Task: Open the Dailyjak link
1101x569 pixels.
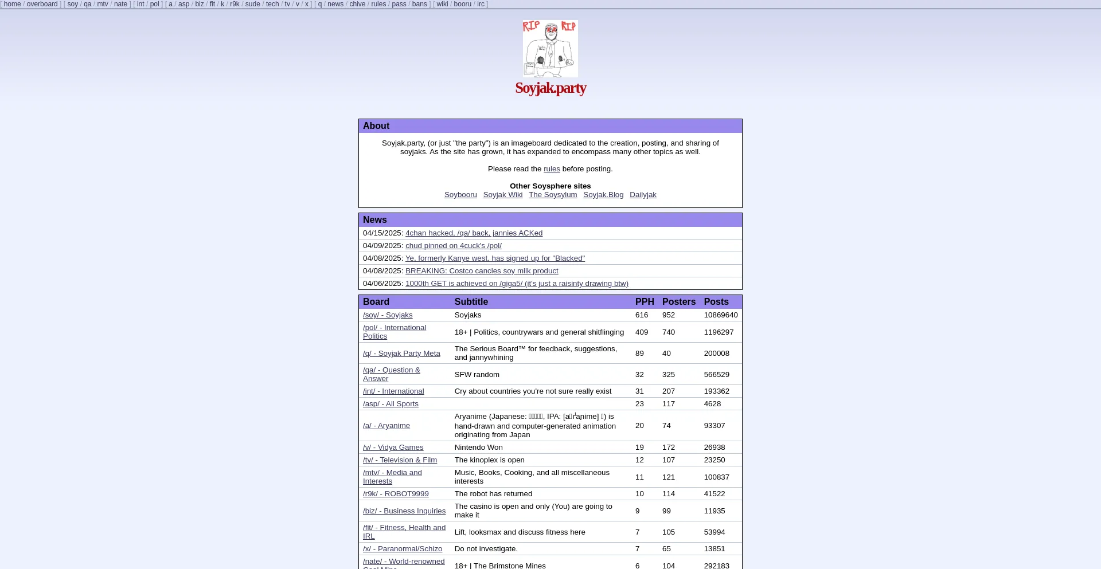Action: point(643,195)
